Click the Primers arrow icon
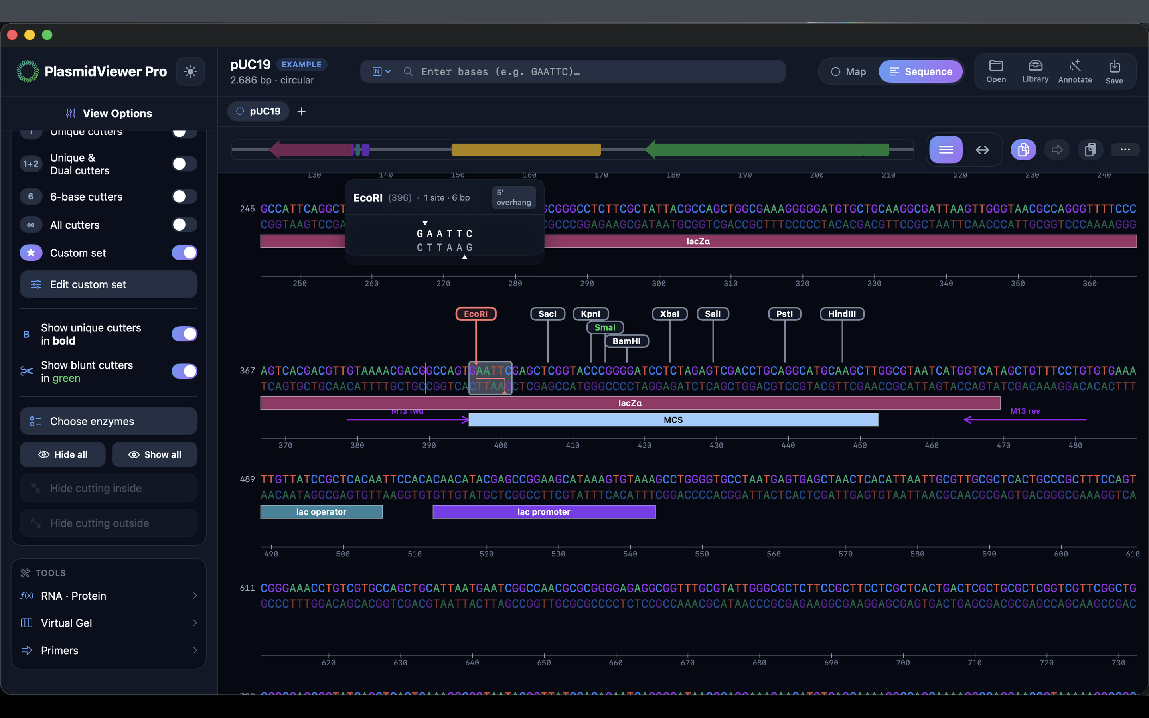 tap(27, 650)
